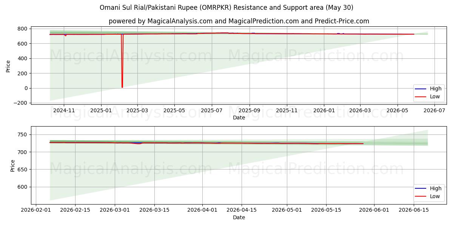Screen dimensions: 453x226
Task: Click the 2025-07 date tick label
Action: click(x=211, y=110)
